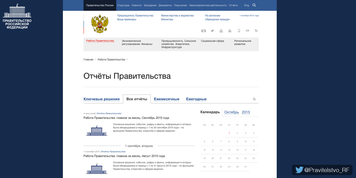Image resolution: width=356 pixels, height=178 pixels.
Task: Click Работа Правительства: red heading link
Action: pyautogui.click(x=100, y=41)
